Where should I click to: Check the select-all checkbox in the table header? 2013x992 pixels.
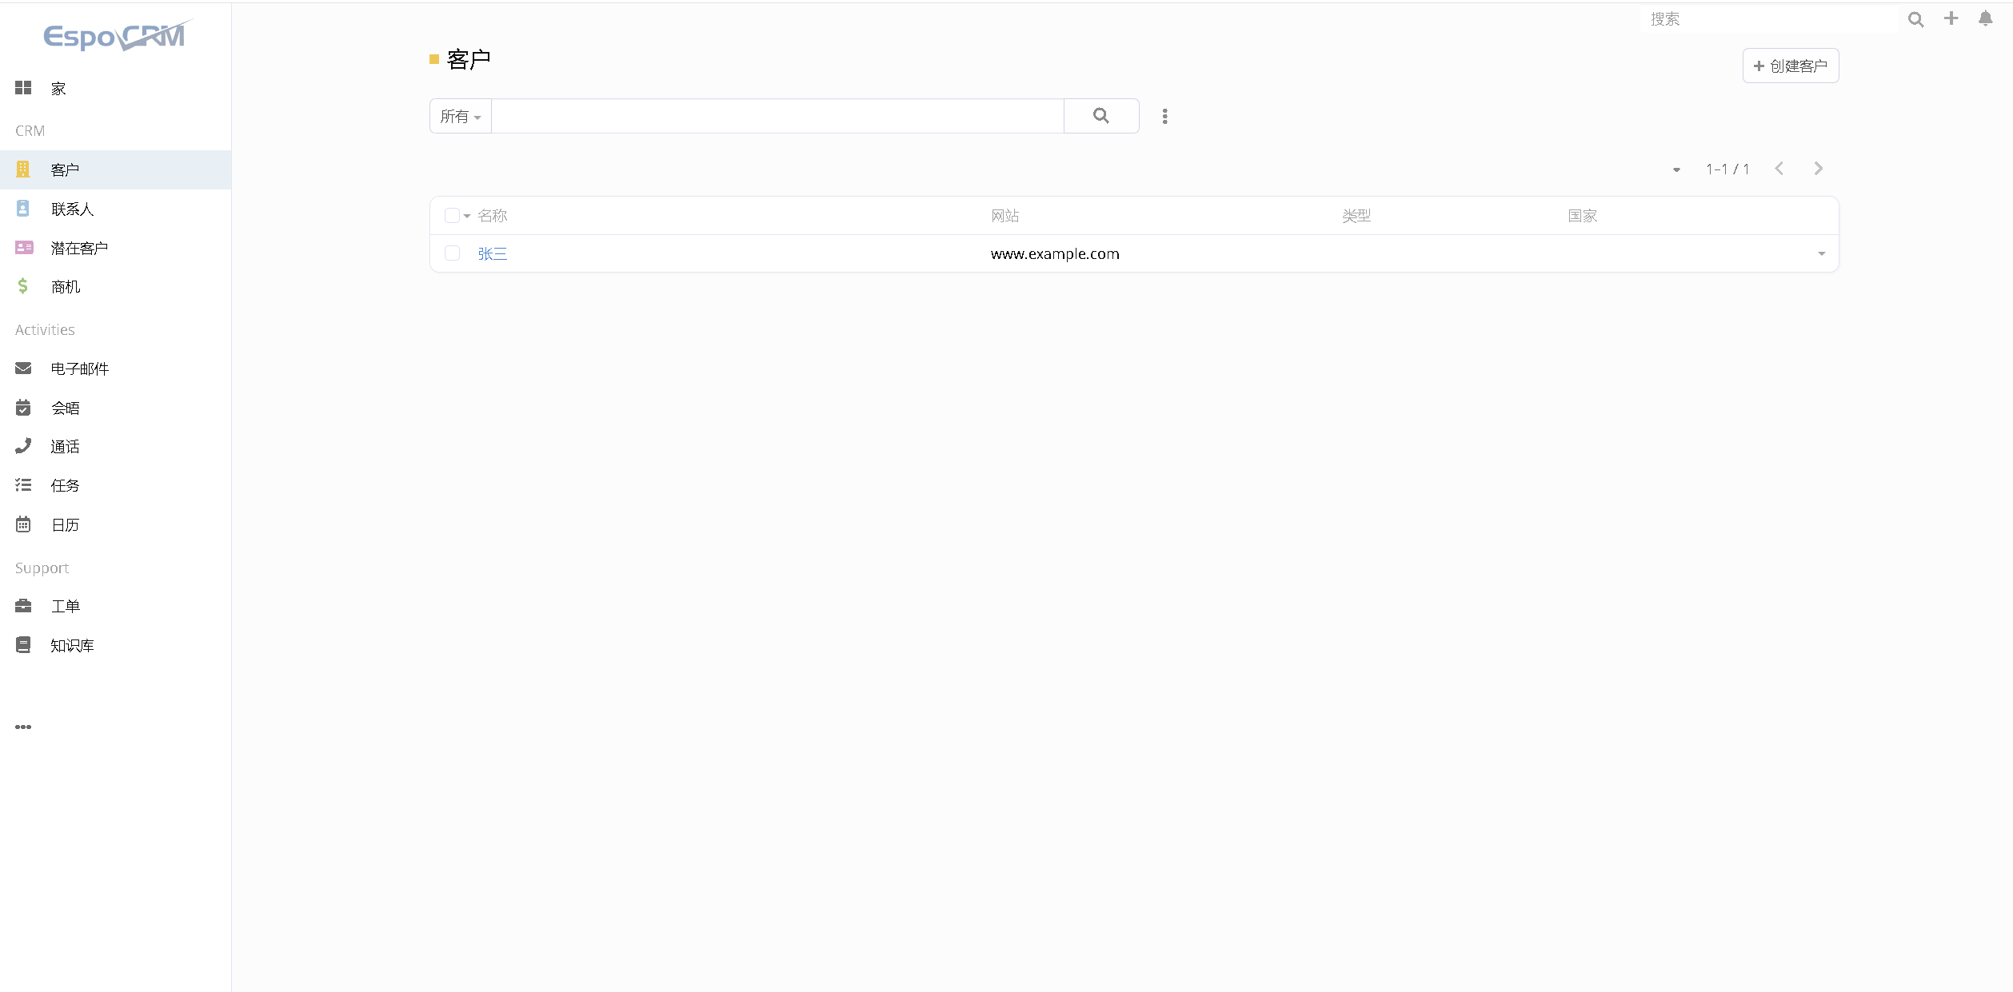click(x=451, y=216)
